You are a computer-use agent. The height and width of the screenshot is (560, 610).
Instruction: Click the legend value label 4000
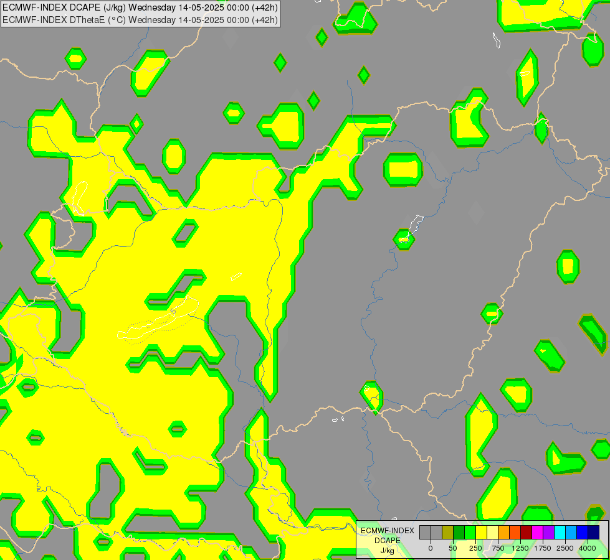point(588,548)
